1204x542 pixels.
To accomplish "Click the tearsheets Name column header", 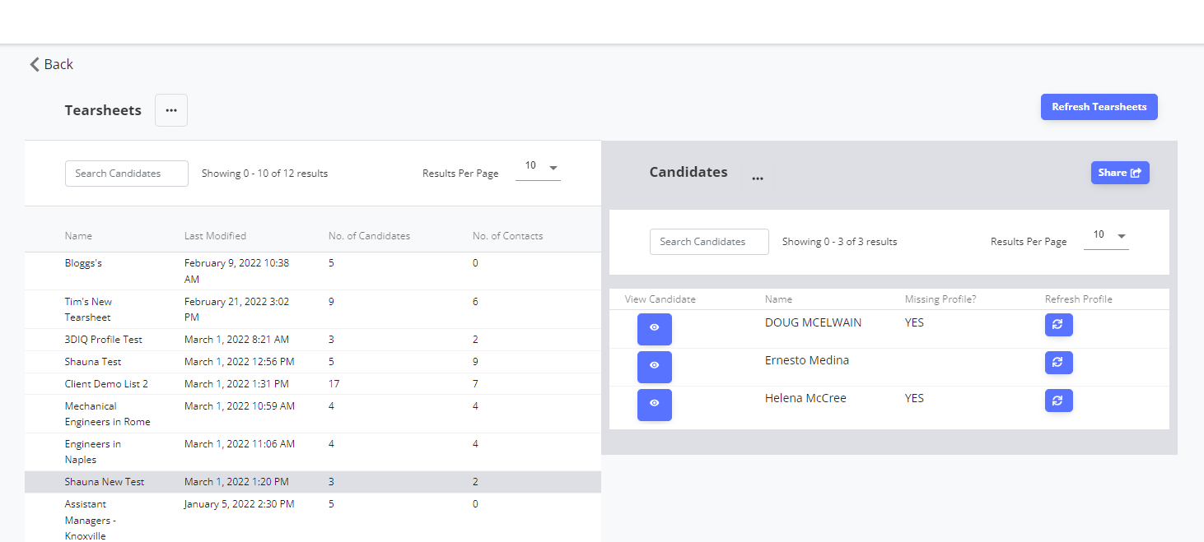I will pos(78,236).
